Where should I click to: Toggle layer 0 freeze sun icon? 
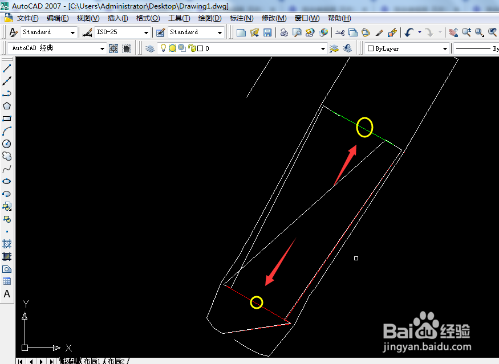click(x=172, y=48)
